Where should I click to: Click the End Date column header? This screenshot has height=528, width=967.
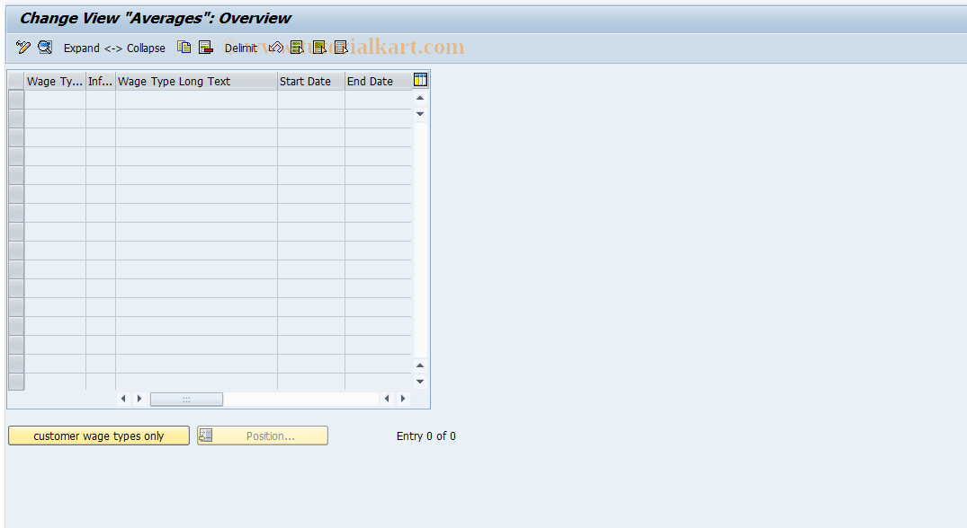378,81
